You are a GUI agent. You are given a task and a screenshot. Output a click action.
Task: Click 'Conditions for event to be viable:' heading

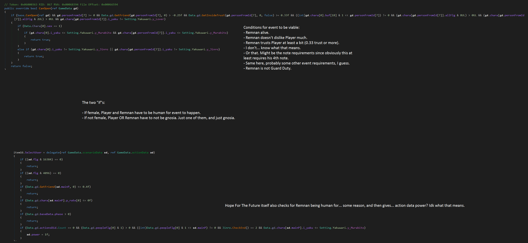pyautogui.click(x=271, y=27)
